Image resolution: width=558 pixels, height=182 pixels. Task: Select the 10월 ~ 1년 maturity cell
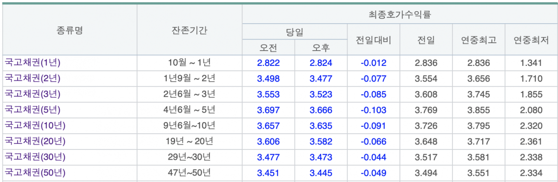189,63
